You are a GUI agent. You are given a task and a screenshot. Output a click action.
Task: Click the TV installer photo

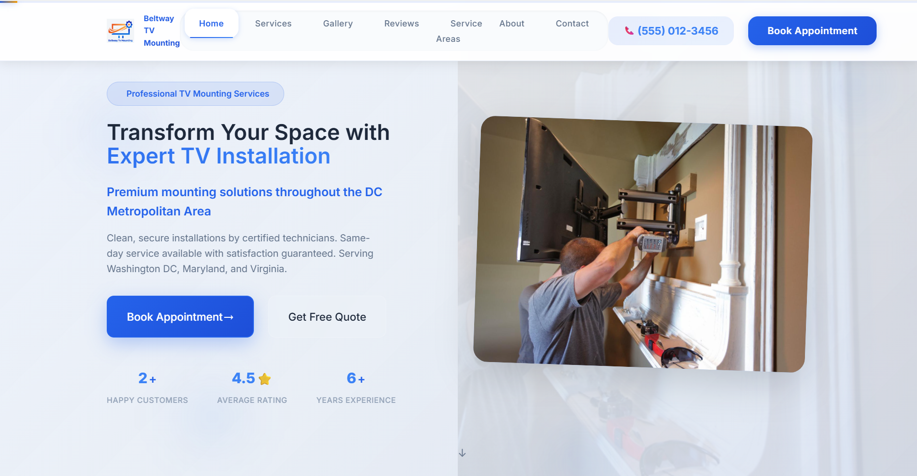coord(642,244)
